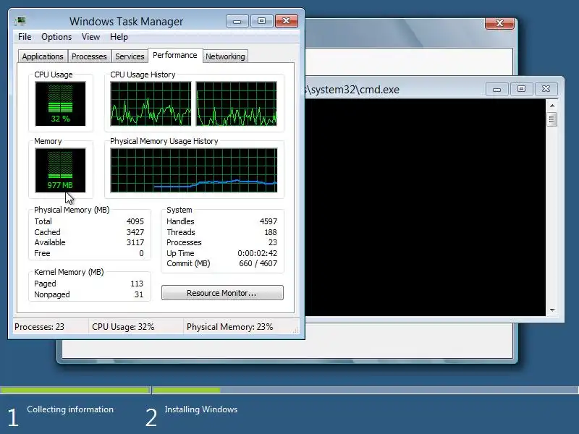
Task: Open the Options menu
Action: (x=56, y=37)
